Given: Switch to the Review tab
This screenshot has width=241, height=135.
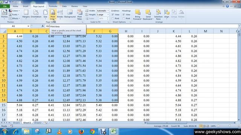Looking at the screenshot, I should [75, 6].
